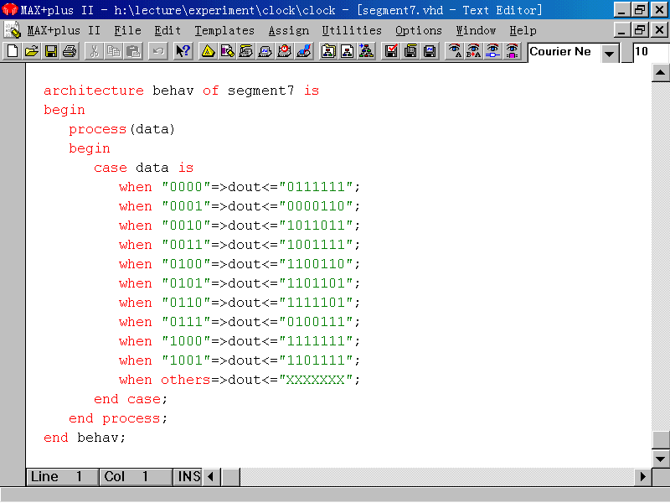
Task: Open the Templates menu
Action: (224, 30)
